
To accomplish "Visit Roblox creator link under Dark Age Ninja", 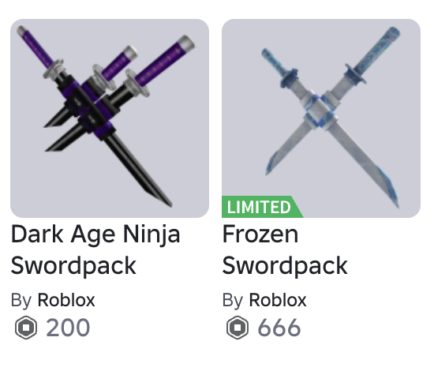I will pos(66,300).
